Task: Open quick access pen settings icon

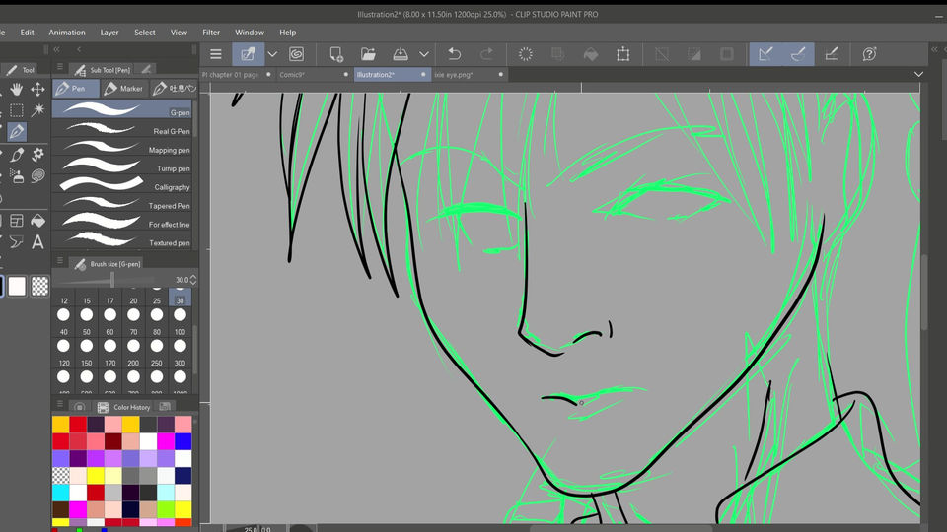Action: tap(248, 54)
